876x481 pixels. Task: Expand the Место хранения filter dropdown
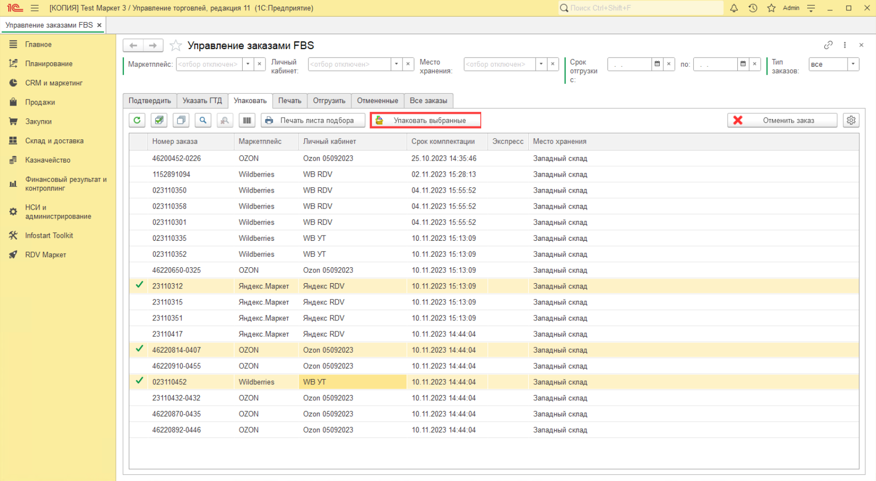tap(541, 64)
